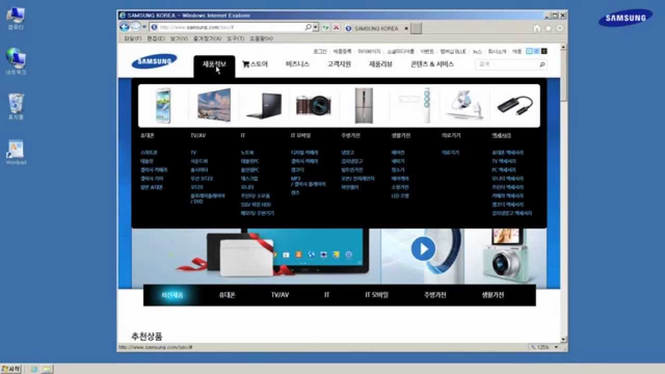Open the Favorites star icon
Screen dimensions: 665x374
click(x=549, y=28)
